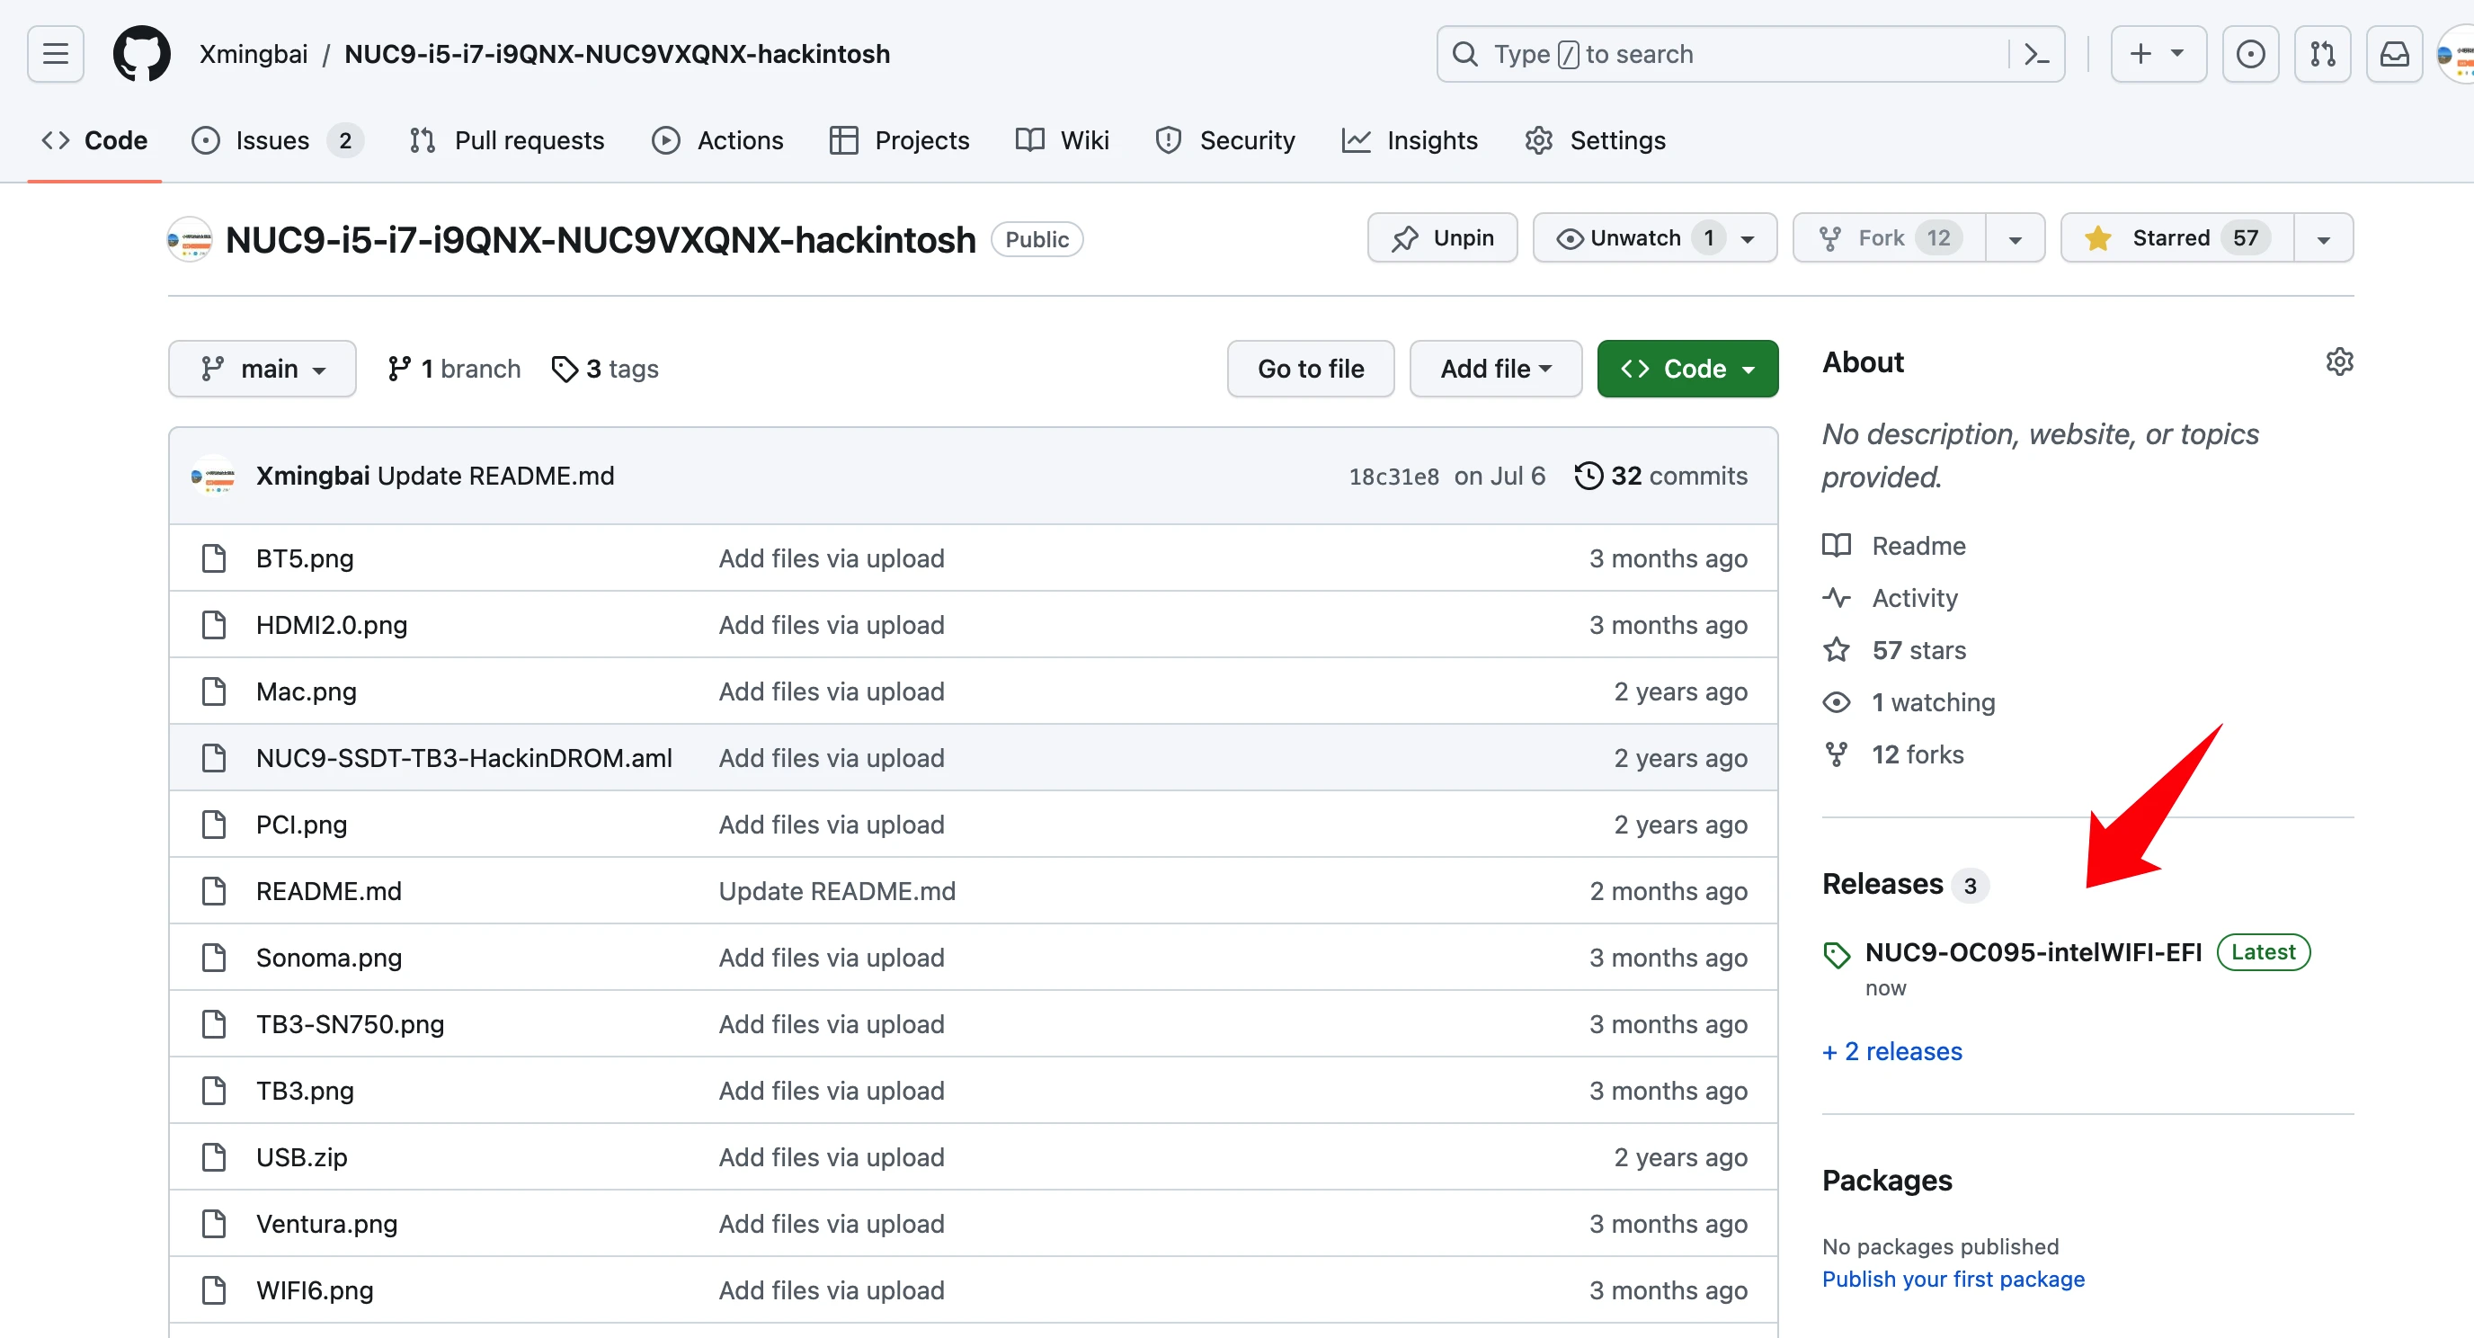Open the hamburger navigation menu

click(x=56, y=54)
